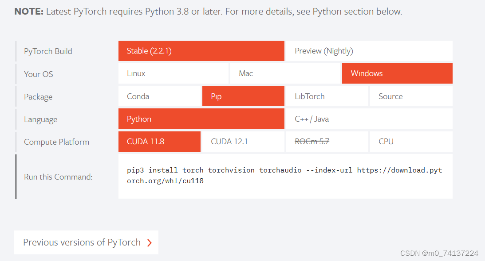Select the LibTorch package option

tap(327, 96)
